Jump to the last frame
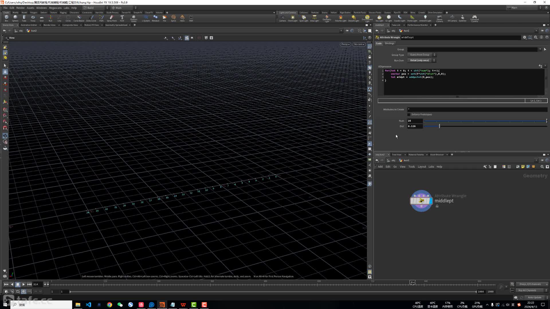The height and width of the screenshot is (309, 550). pos(29,284)
